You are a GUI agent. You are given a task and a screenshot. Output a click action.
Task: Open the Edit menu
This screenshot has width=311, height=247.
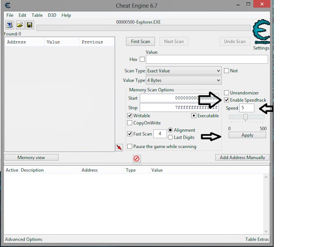pyautogui.click(x=22, y=15)
